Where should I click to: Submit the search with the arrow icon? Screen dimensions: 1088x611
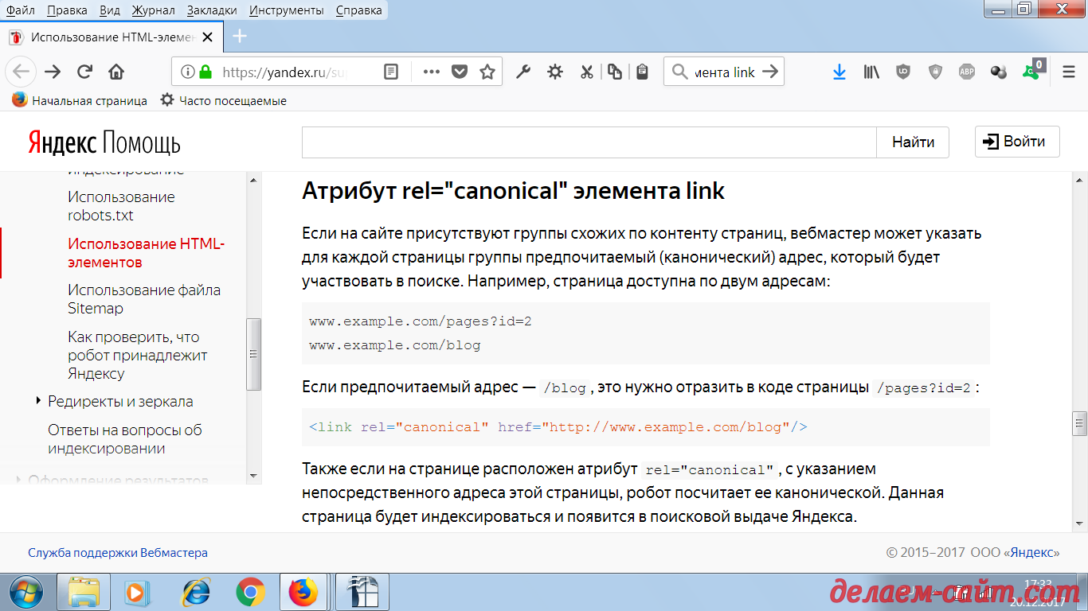click(x=769, y=72)
